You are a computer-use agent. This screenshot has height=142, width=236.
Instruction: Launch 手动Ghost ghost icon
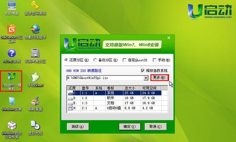pyautogui.click(x=35, y=80)
